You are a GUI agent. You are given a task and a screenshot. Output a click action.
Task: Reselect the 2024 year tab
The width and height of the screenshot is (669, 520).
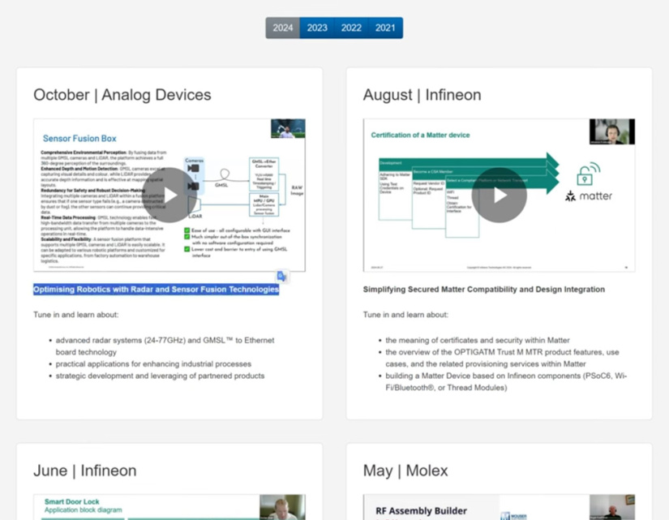tap(282, 27)
